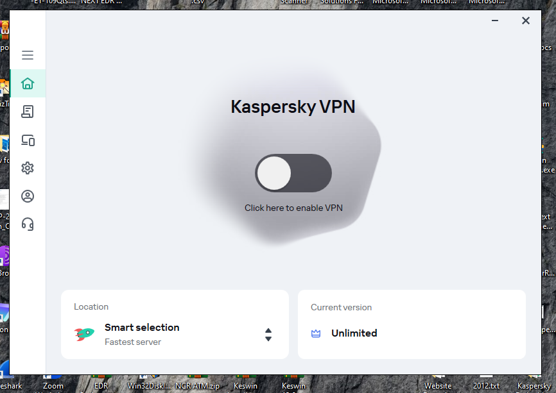Open Settings via the gear icon
The image size is (556, 393).
coord(28,168)
